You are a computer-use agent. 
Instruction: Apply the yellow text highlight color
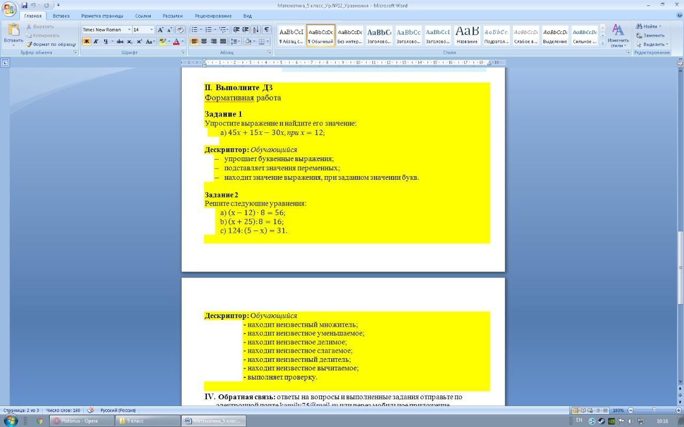point(162,42)
